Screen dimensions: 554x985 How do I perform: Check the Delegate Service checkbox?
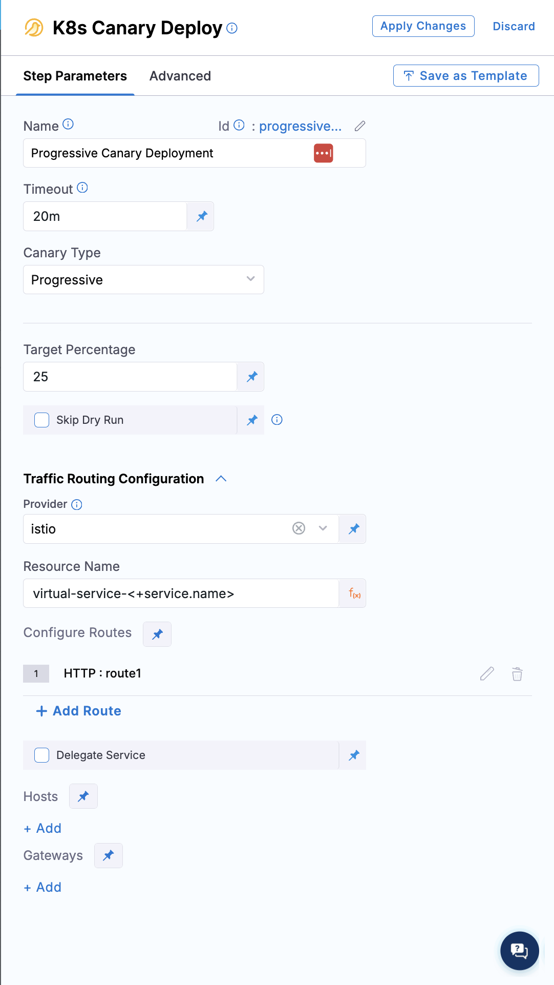click(41, 755)
